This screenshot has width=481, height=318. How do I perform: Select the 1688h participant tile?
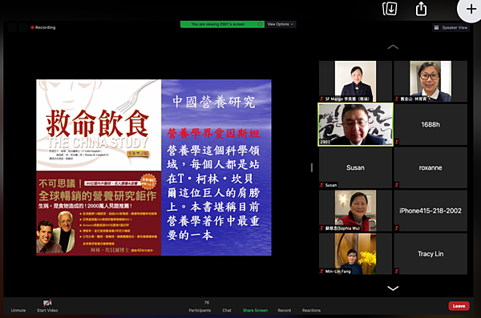coord(430,124)
